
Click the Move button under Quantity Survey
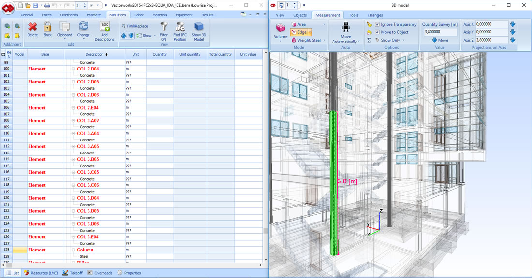tap(440, 40)
